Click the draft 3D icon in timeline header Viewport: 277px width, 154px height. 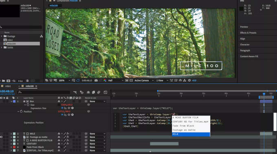click(x=81, y=92)
